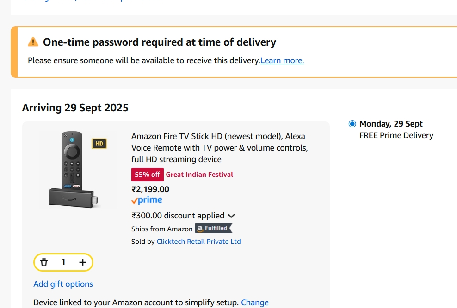This screenshot has width=457, height=308.
Task: Click the quantity value showing 1
Action: (63, 261)
